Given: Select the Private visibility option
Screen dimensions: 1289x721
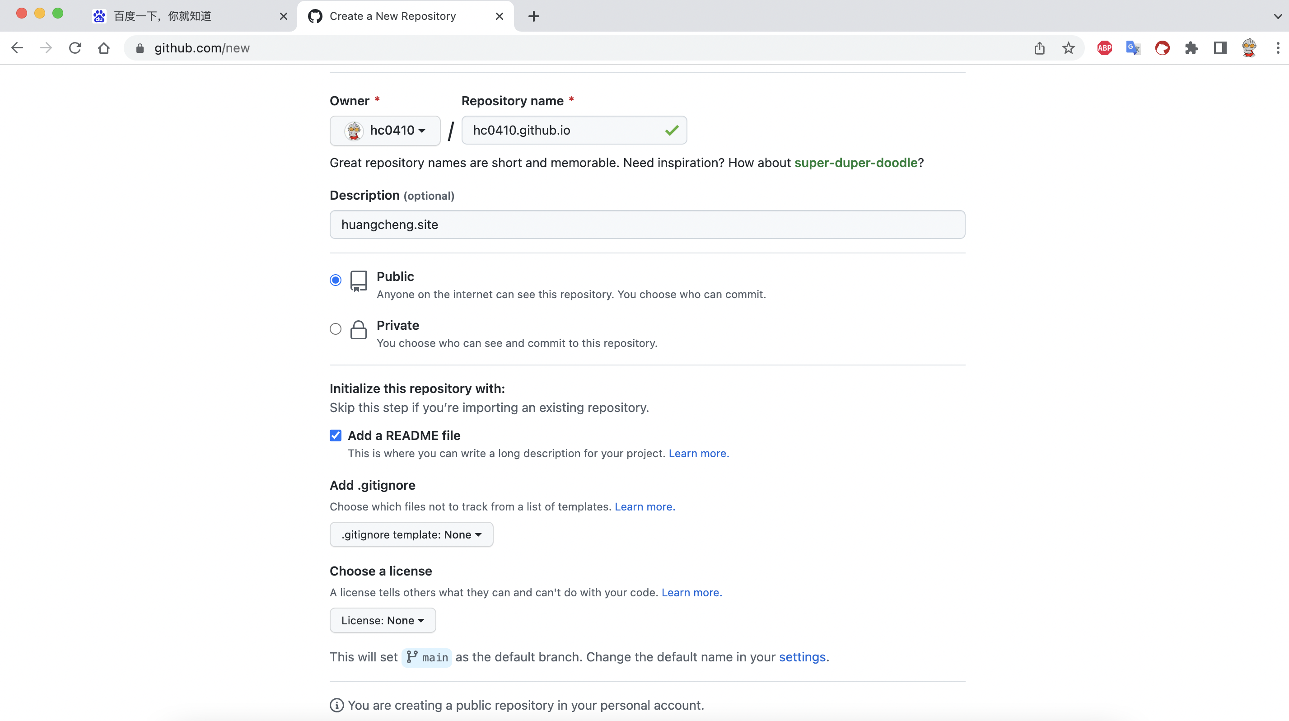Looking at the screenshot, I should click(x=335, y=329).
